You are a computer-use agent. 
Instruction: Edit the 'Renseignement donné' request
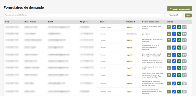[174, 40]
